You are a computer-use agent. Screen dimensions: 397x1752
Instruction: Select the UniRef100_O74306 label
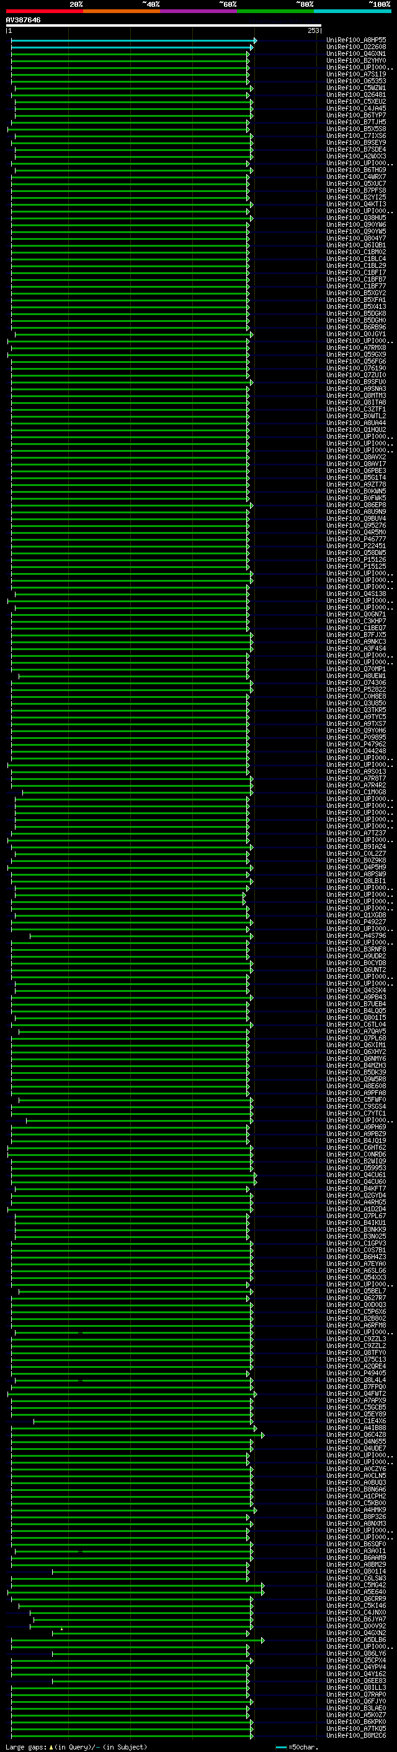pos(356,682)
